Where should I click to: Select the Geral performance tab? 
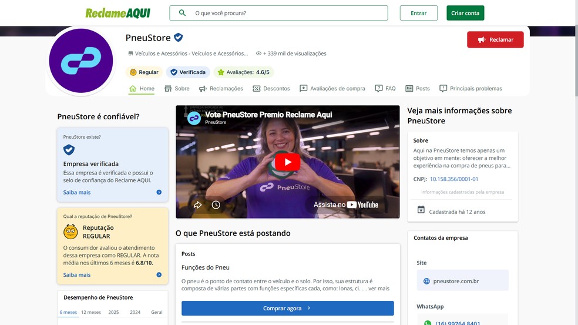point(157,312)
